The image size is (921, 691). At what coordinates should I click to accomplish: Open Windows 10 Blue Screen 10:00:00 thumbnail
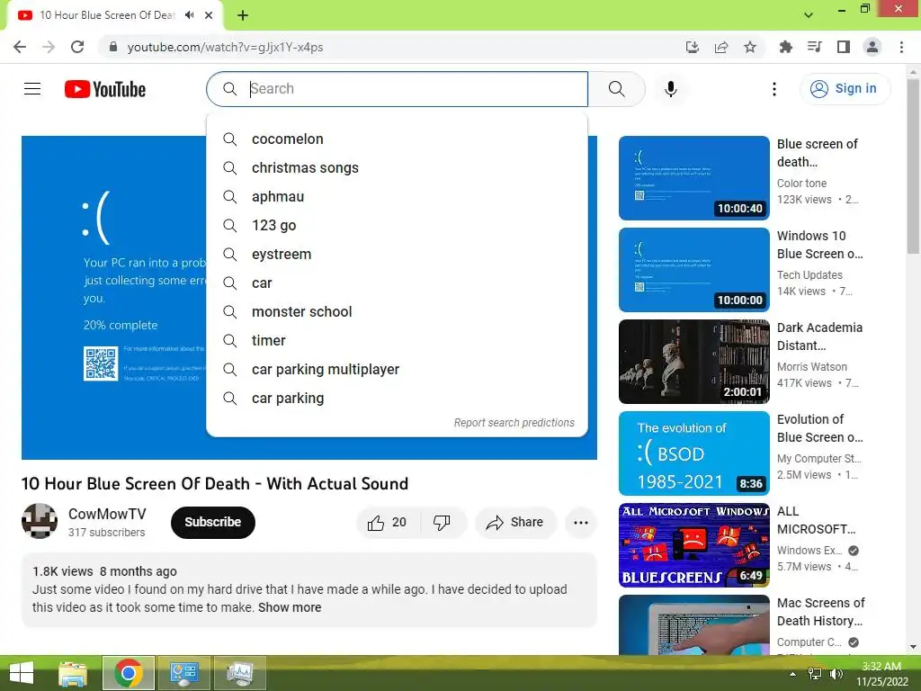click(693, 270)
